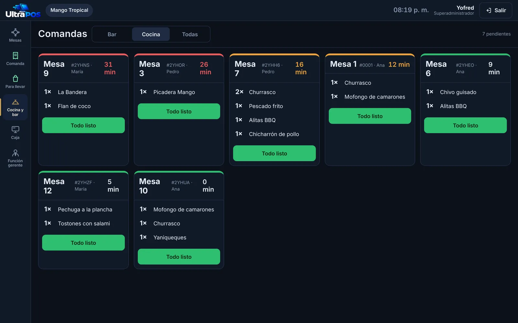Mark Mesa 12 order Todo listo
Viewport: 518px width, 323px height.
tap(83, 243)
